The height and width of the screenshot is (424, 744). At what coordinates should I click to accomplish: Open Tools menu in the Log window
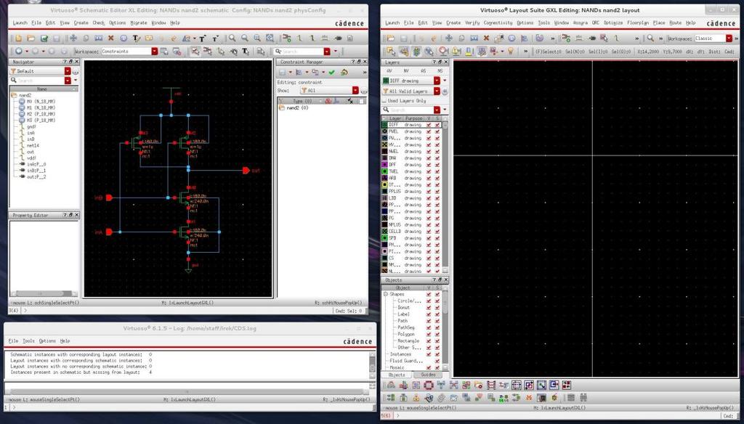(x=28, y=341)
